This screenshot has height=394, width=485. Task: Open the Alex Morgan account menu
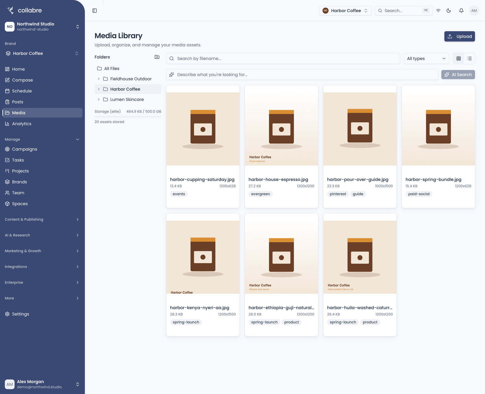42,384
